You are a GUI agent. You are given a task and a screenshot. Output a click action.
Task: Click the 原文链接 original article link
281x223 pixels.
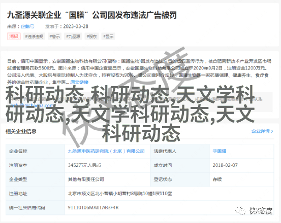pos(79,82)
